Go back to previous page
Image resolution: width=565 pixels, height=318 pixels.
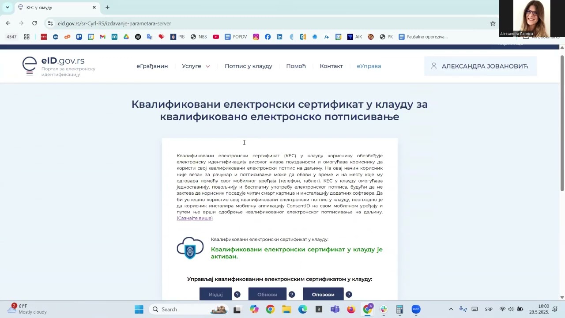[x=8, y=23]
